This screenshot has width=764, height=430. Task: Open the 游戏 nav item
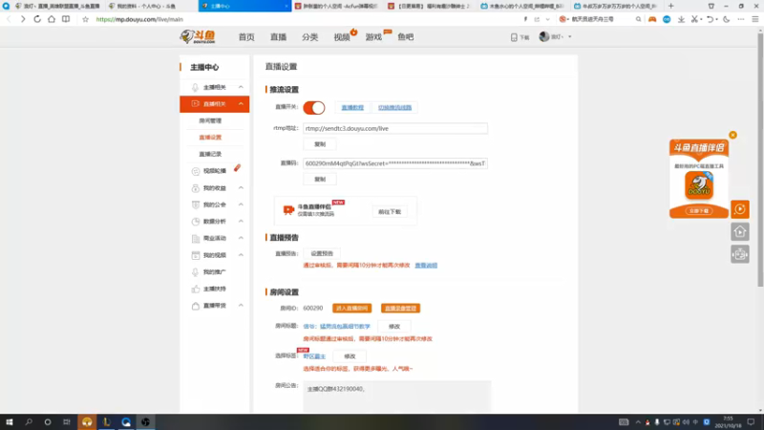373,37
